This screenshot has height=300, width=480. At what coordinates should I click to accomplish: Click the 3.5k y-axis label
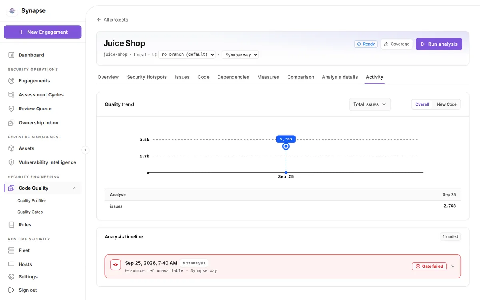coord(144,140)
